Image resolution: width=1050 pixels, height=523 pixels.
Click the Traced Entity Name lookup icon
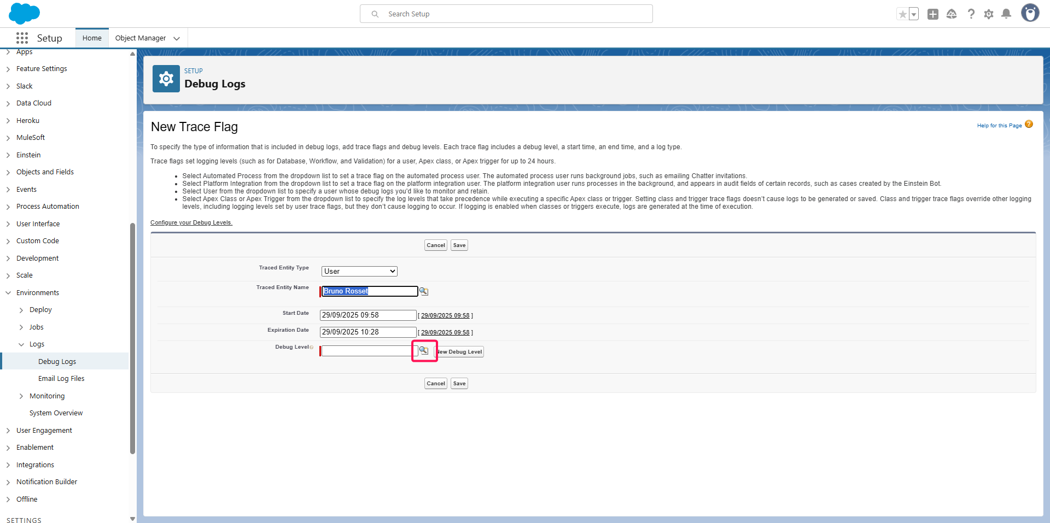coord(423,291)
